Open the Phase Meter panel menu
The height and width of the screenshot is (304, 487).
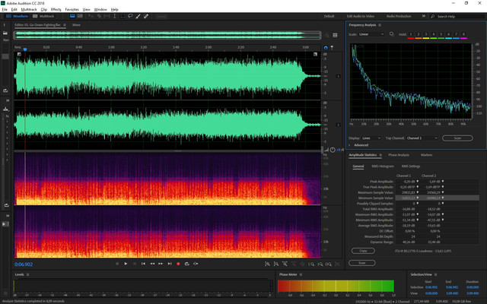click(301, 274)
